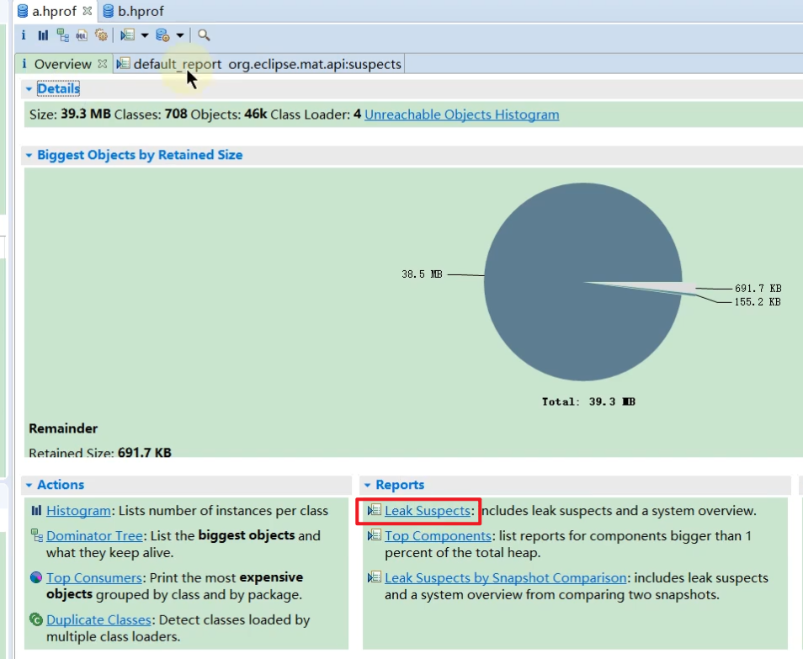Open the default_report suspects tab
The image size is (803, 659).
click(260, 64)
